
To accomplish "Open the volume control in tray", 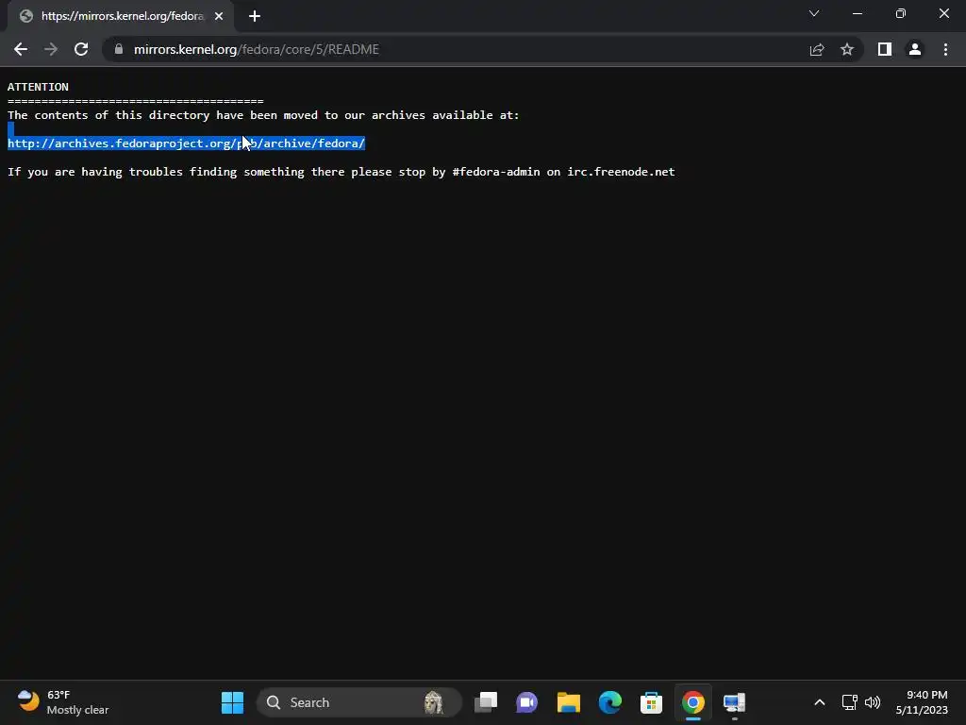I will point(873,702).
